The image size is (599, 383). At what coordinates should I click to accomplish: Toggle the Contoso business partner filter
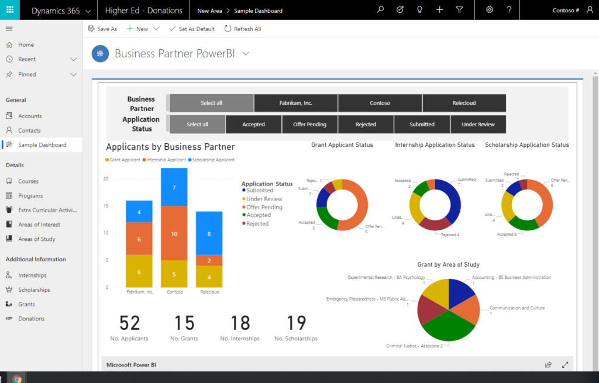pos(379,102)
